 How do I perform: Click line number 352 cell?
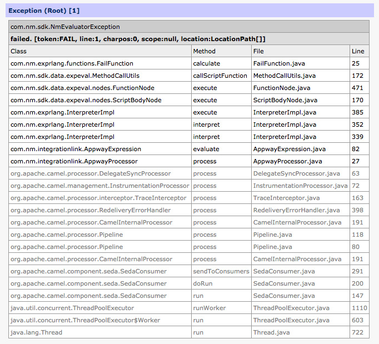[360, 124]
